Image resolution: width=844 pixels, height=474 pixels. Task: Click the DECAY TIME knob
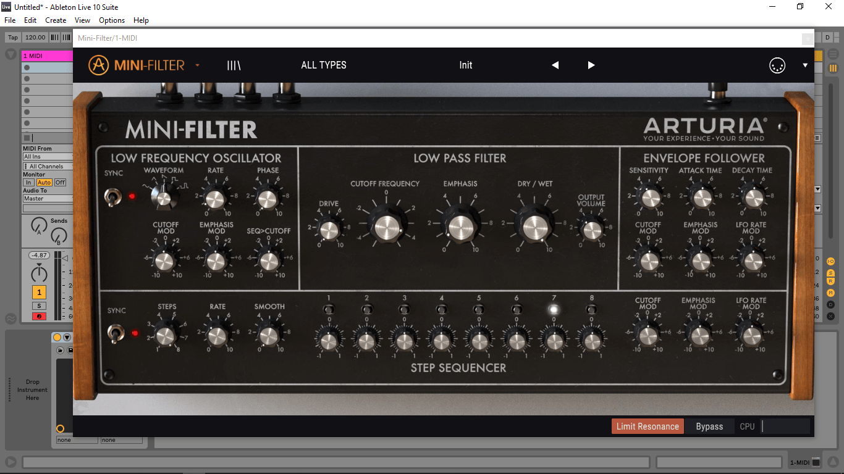[754, 198]
